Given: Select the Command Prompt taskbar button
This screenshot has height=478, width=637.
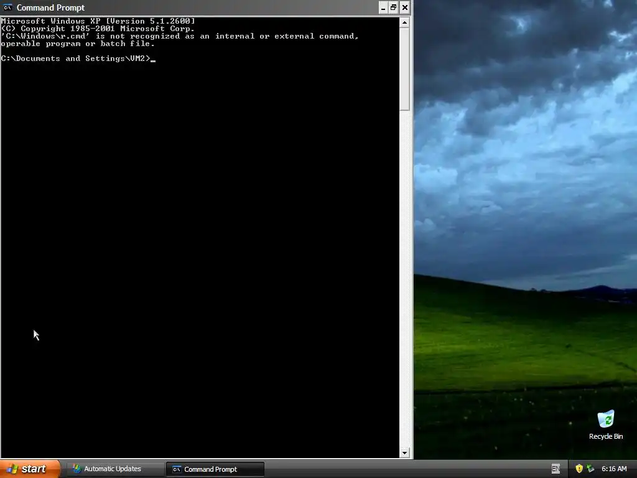Looking at the screenshot, I should coord(215,469).
